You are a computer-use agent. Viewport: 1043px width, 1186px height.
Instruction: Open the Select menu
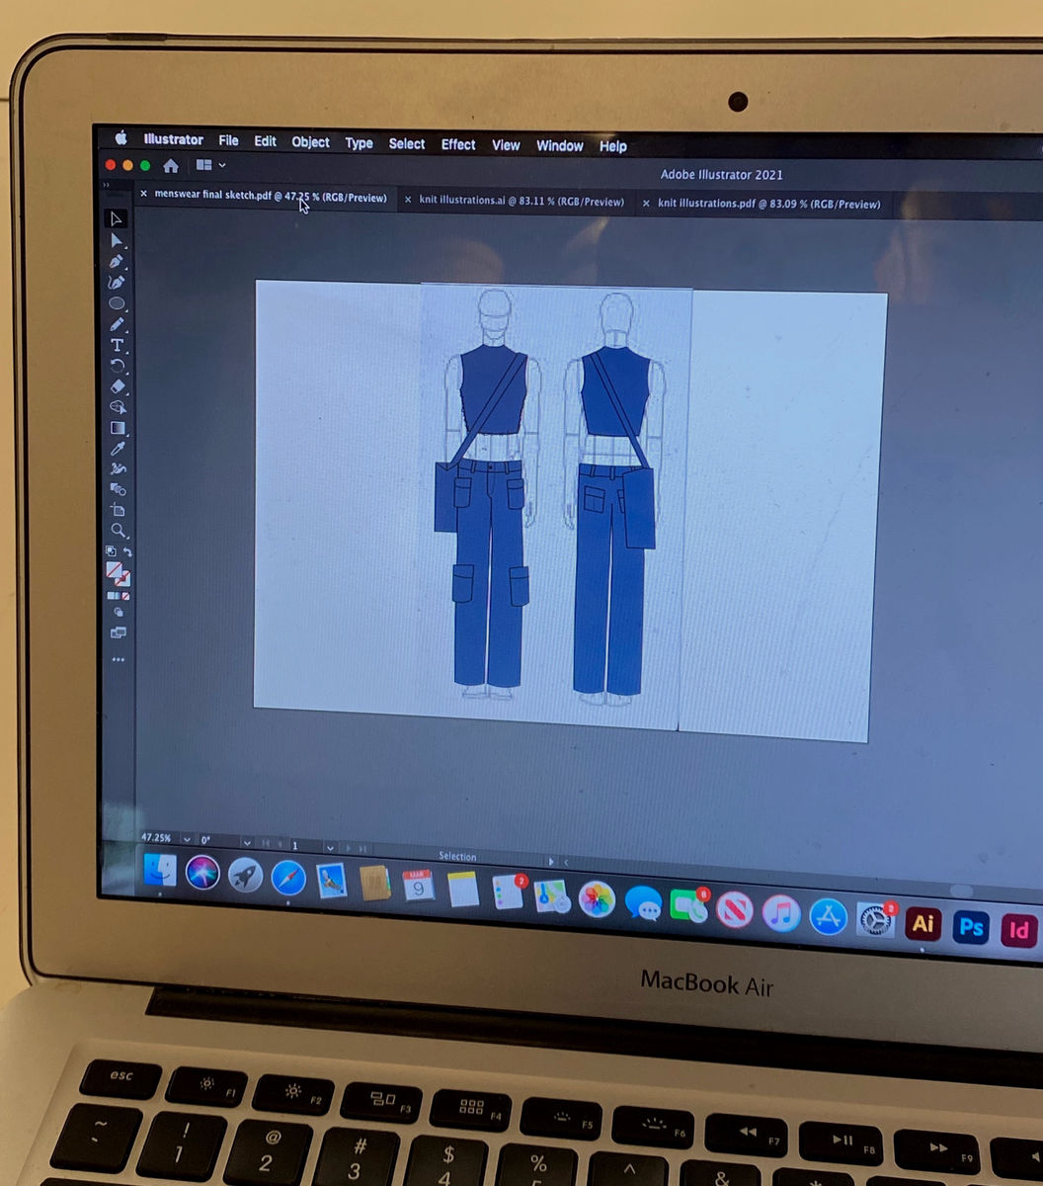click(406, 144)
